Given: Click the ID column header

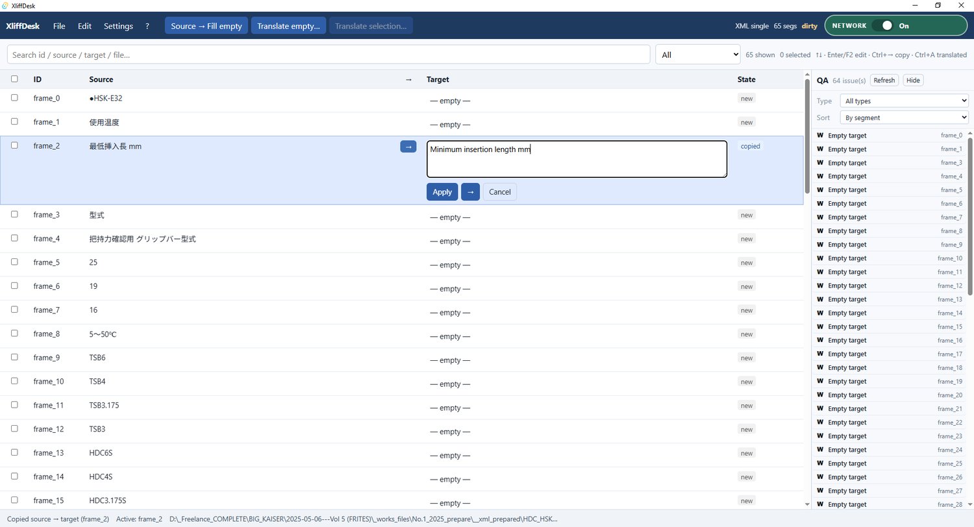Looking at the screenshot, I should pos(38,79).
